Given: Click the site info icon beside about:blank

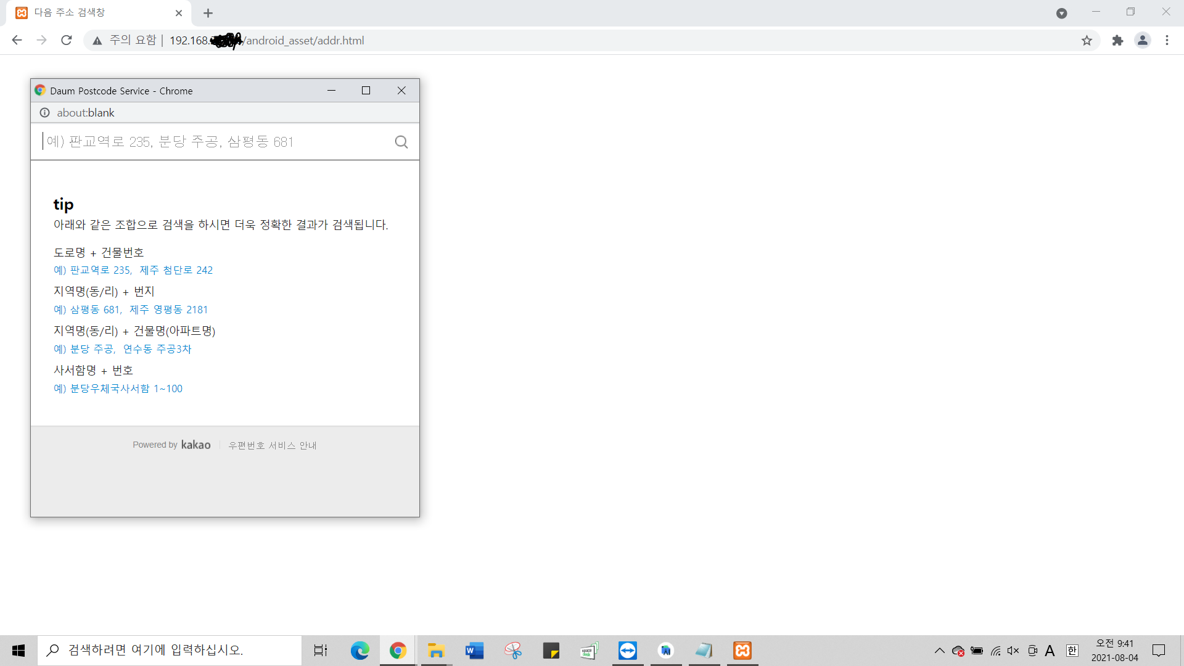Looking at the screenshot, I should coord(44,113).
